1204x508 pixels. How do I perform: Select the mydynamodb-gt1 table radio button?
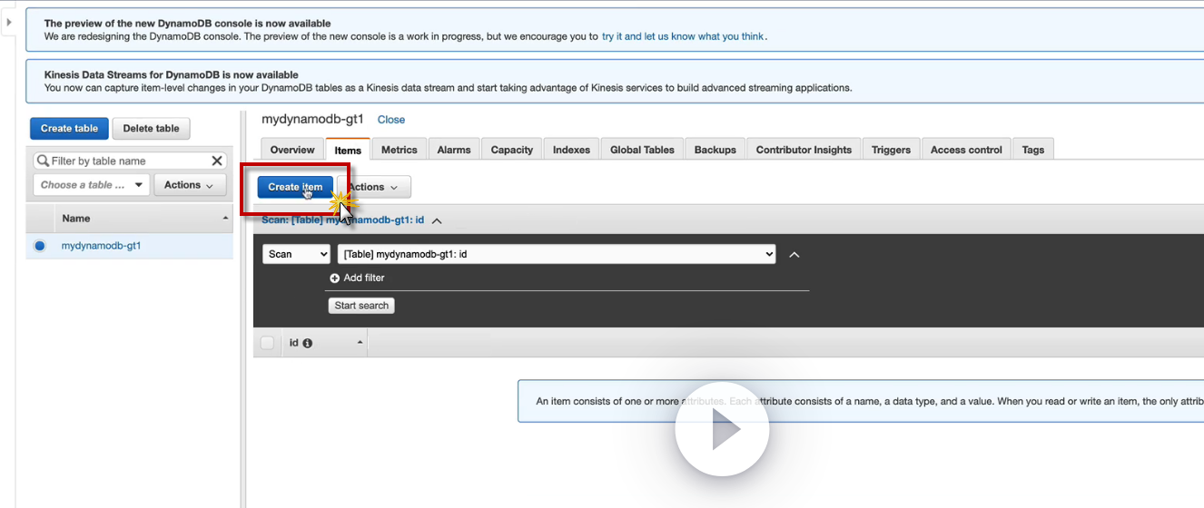(x=39, y=246)
